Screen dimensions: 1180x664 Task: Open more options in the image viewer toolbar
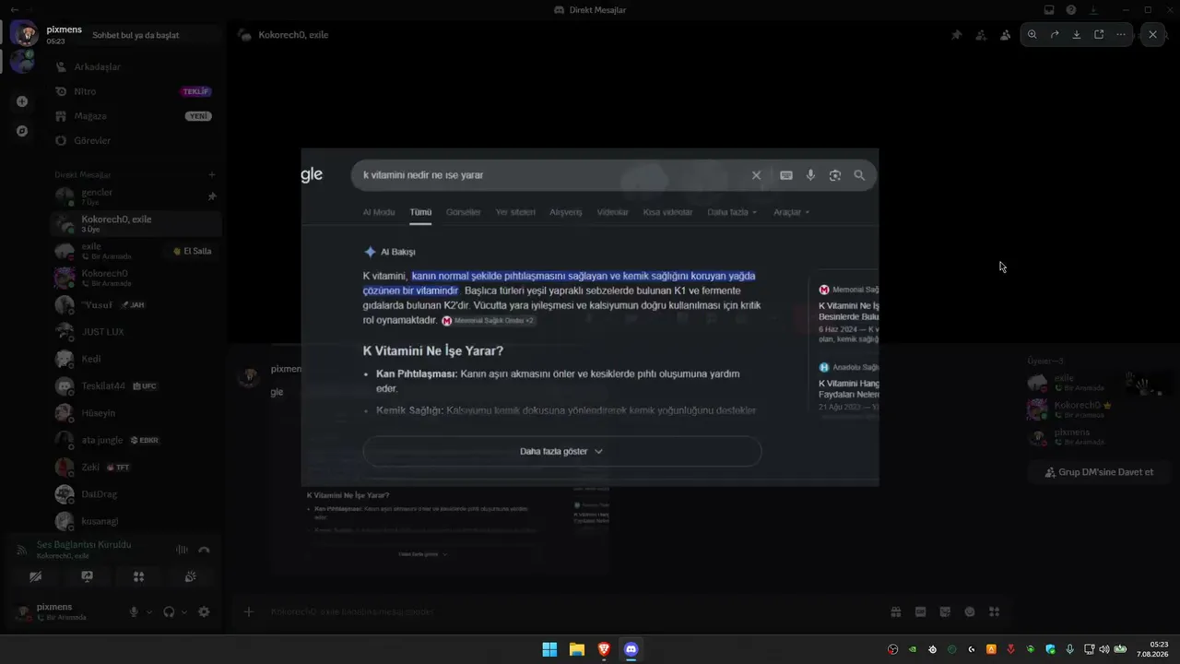pos(1121,34)
